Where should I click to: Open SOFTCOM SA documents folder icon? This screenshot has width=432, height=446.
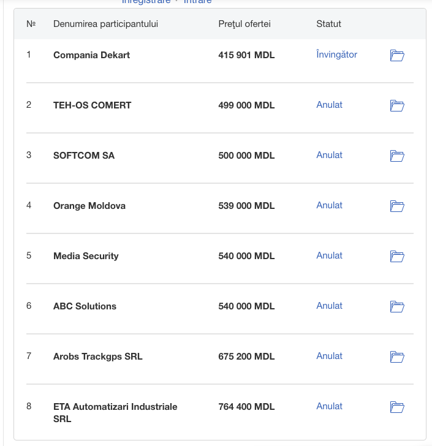click(x=397, y=156)
